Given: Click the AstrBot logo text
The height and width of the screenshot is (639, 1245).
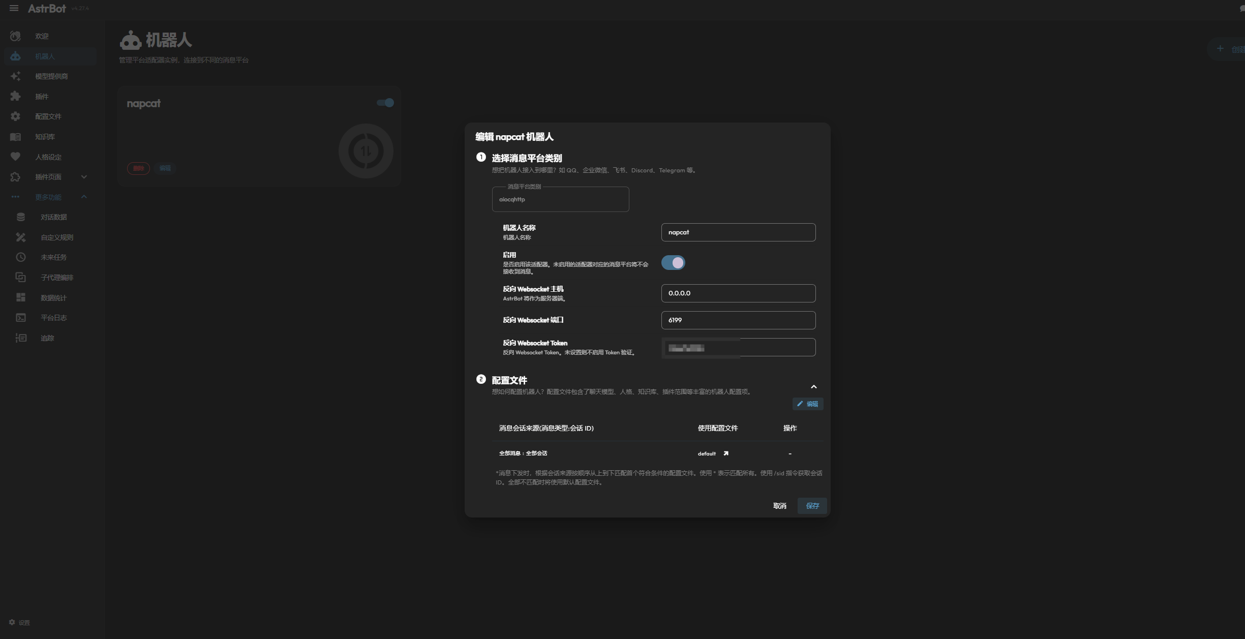Looking at the screenshot, I should coord(47,9).
